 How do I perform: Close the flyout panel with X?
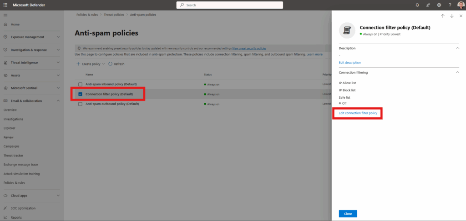(x=461, y=16)
